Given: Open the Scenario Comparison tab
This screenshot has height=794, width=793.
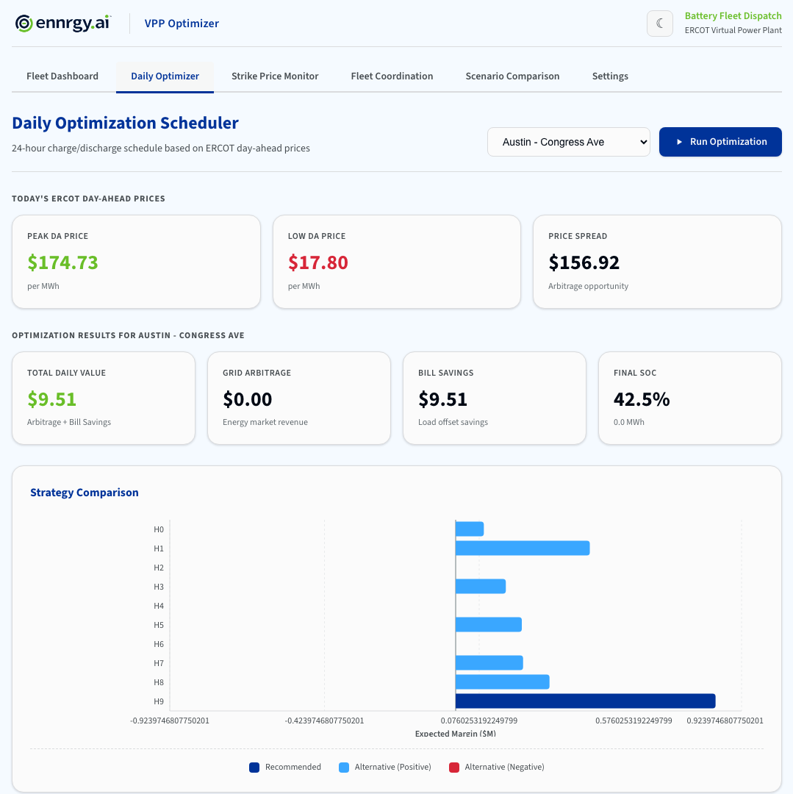Looking at the screenshot, I should 512,76.
